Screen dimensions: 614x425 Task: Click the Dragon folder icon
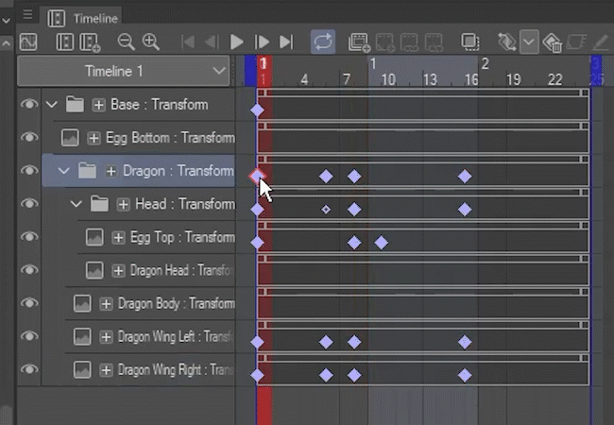pos(87,170)
